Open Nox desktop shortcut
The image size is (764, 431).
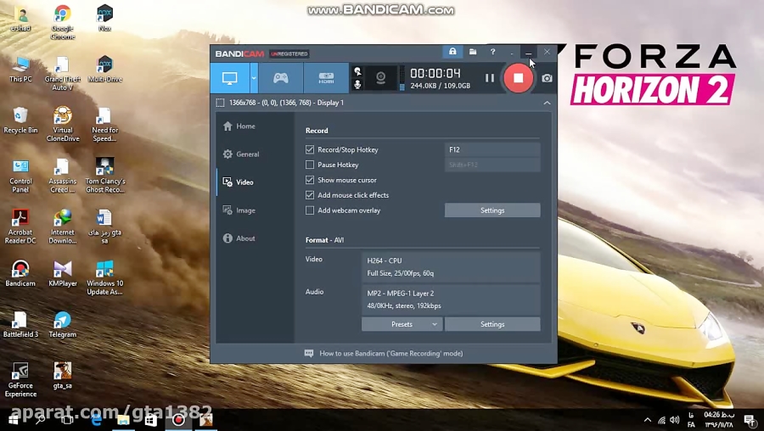click(x=104, y=18)
